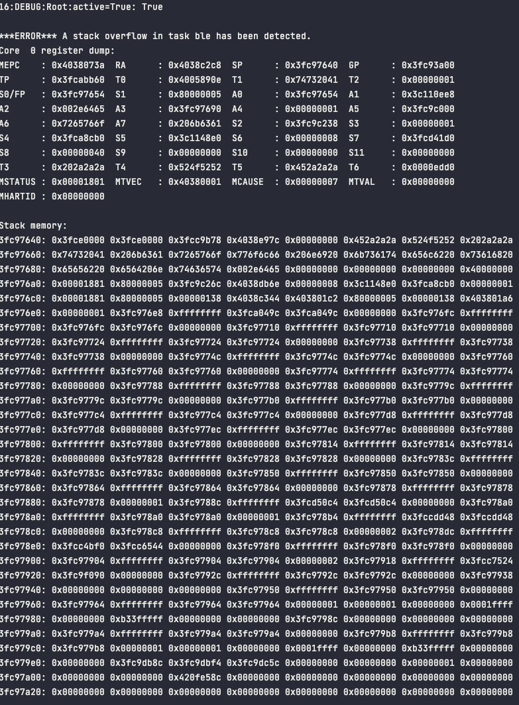The width and height of the screenshot is (519, 705).
Task: Select stack value 0x3fc9f090
Action: point(78,575)
